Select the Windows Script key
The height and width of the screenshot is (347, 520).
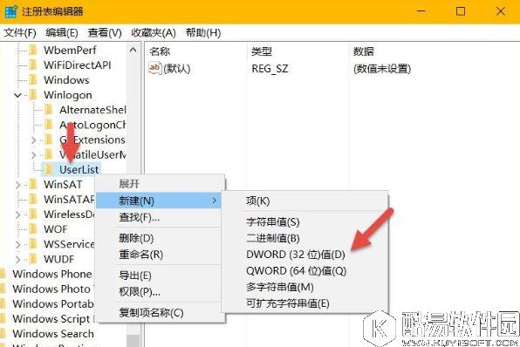(51, 319)
